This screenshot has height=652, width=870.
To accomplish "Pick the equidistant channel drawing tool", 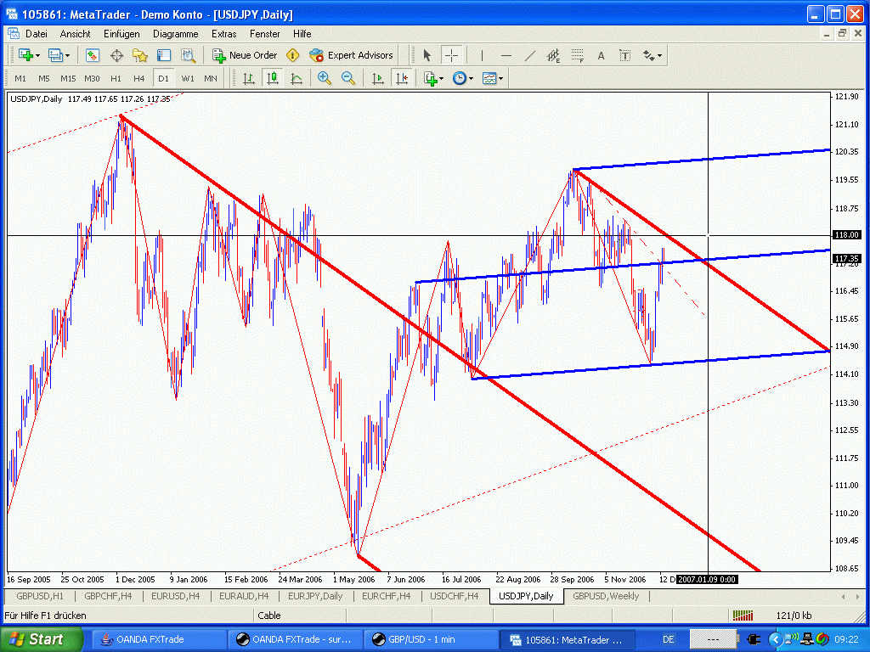I will coord(554,55).
